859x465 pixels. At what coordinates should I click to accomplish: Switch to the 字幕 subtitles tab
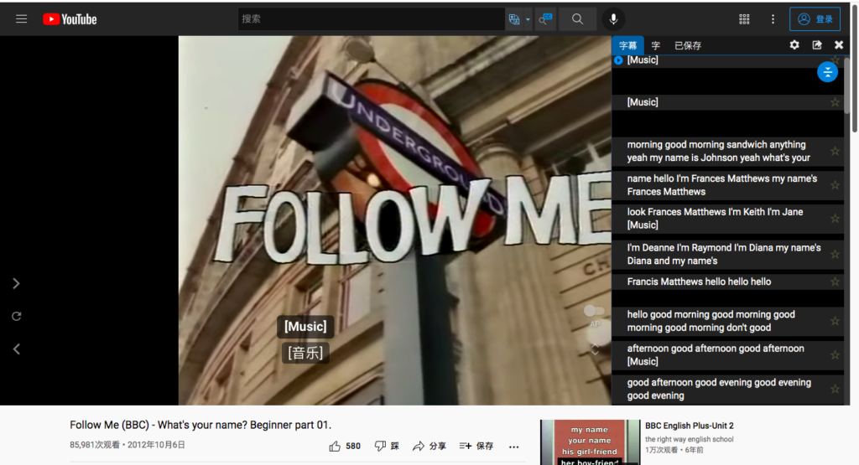pyautogui.click(x=627, y=45)
